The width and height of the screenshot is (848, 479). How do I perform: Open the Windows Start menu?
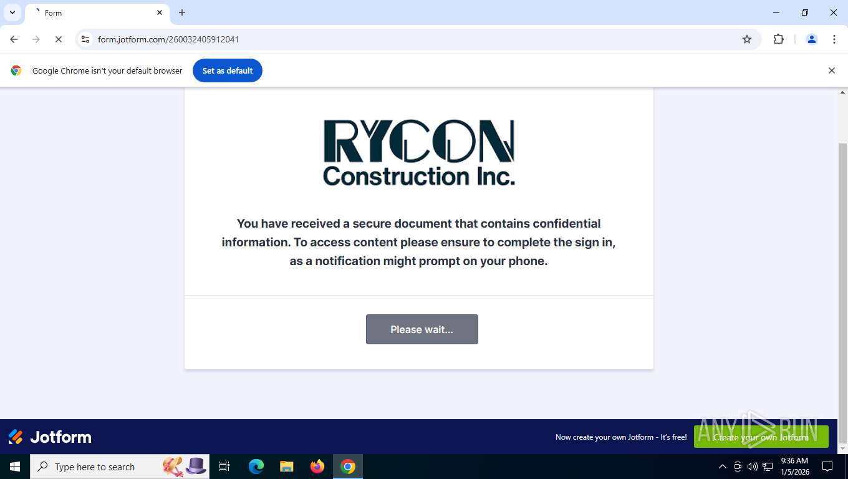point(15,467)
